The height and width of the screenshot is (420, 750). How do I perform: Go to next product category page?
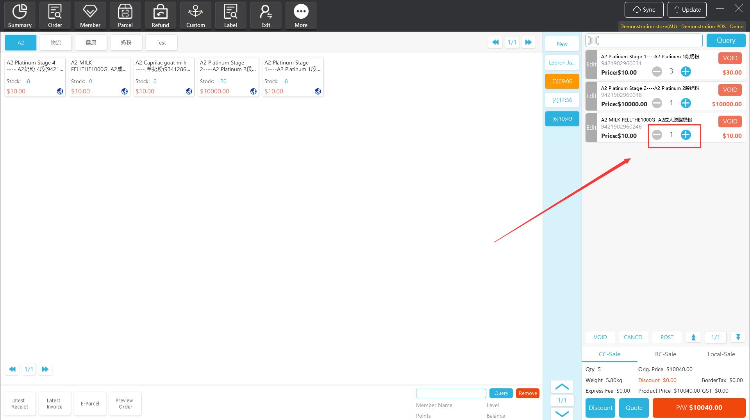coord(528,42)
